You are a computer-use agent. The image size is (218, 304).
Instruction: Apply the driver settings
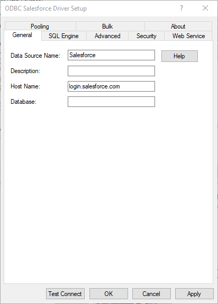pyautogui.click(x=194, y=294)
